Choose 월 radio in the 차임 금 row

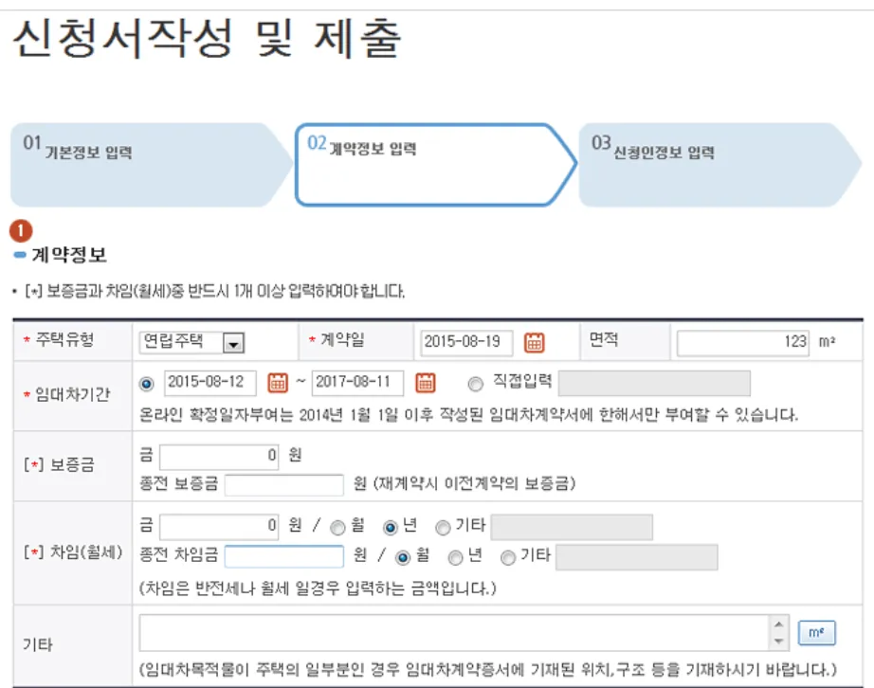tap(337, 527)
